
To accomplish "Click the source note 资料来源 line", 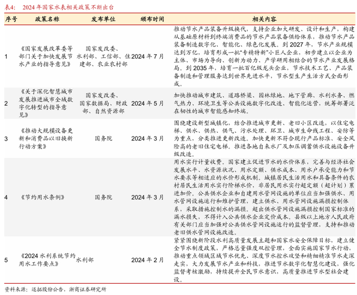I will point(55,289).
